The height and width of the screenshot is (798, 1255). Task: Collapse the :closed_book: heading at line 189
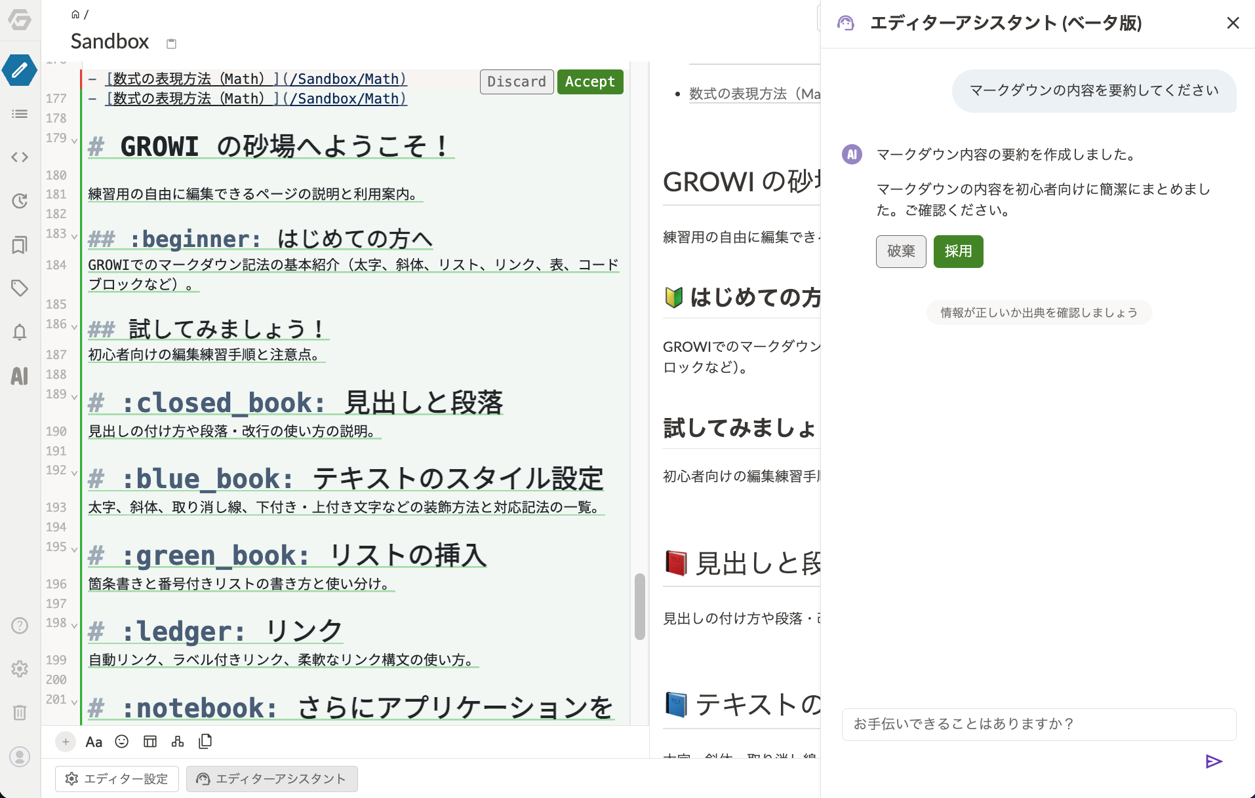tap(74, 396)
